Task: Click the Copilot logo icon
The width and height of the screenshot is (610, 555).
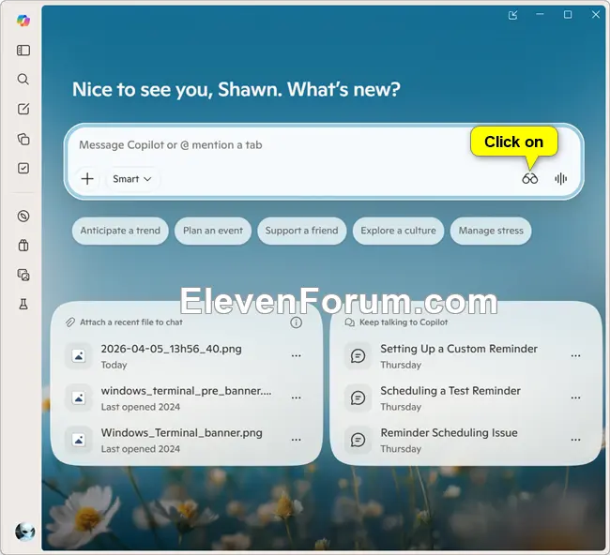Action: [x=23, y=21]
